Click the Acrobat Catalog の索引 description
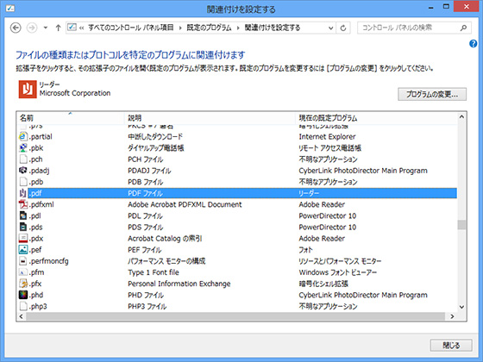This screenshot has width=483, height=362. tap(165, 238)
